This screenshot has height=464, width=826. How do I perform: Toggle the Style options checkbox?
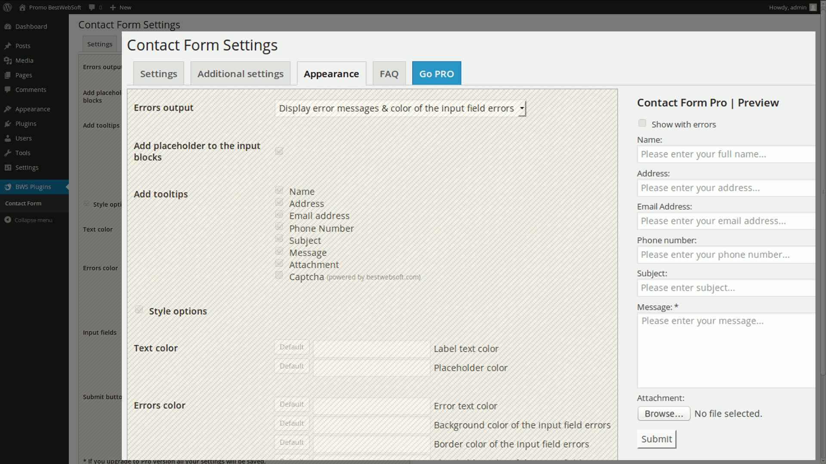pyautogui.click(x=139, y=310)
